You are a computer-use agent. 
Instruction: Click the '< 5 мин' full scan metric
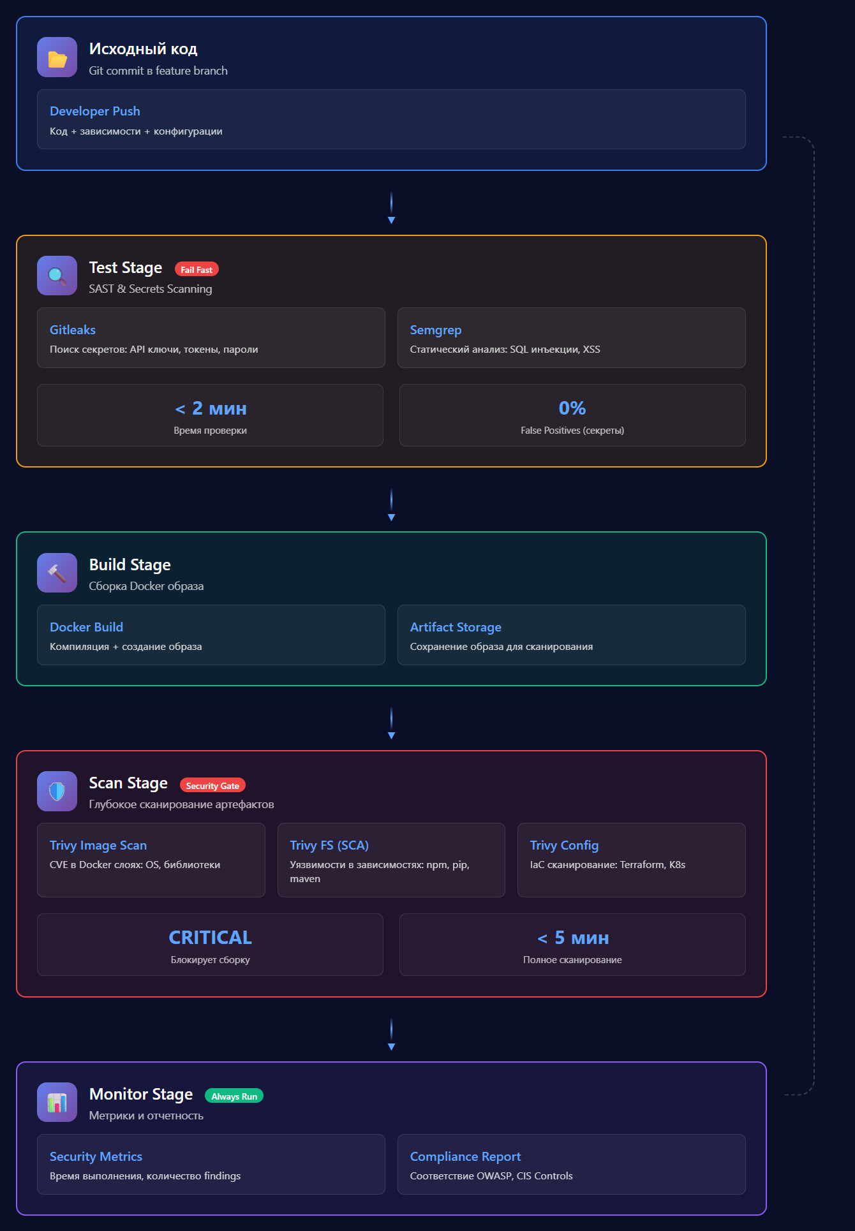(x=572, y=945)
